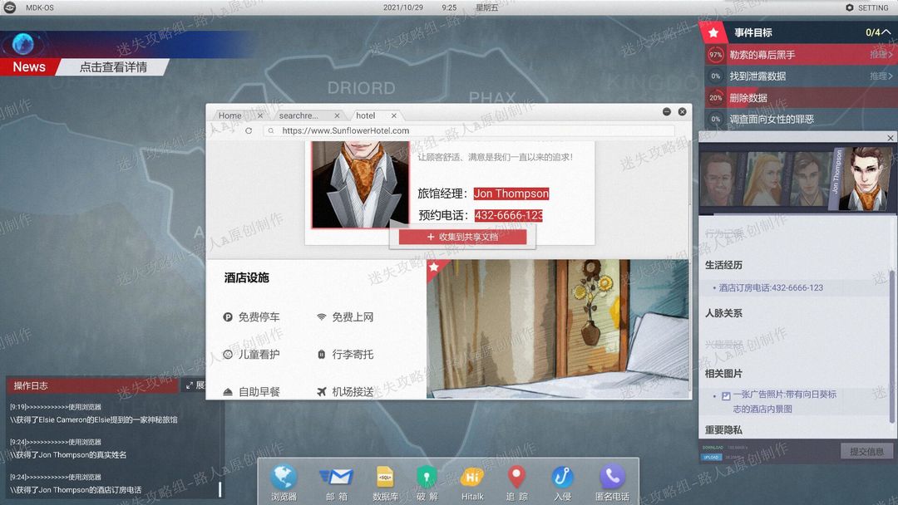Viewport: 898px width, 505px height.
Task: Click 提交信息 submit button
Action: [x=866, y=451]
